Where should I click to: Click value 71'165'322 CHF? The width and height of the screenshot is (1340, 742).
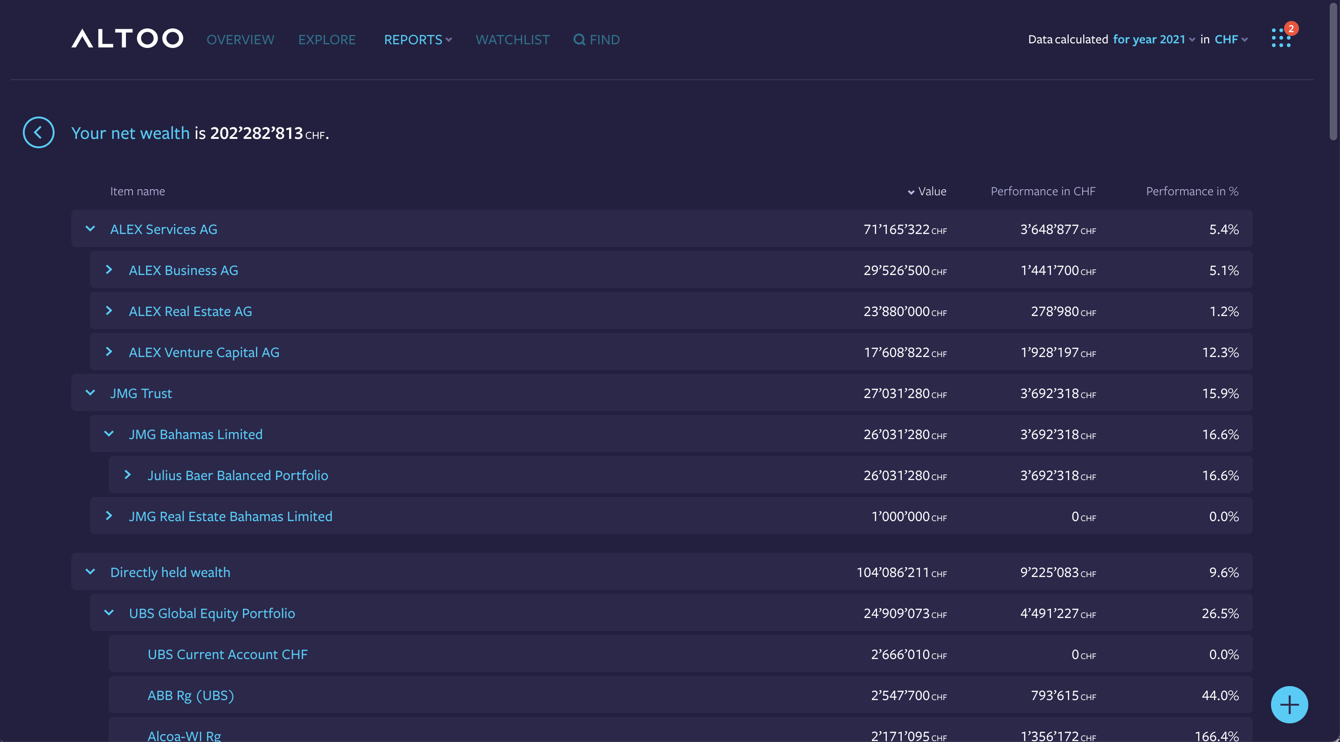(x=905, y=229)
